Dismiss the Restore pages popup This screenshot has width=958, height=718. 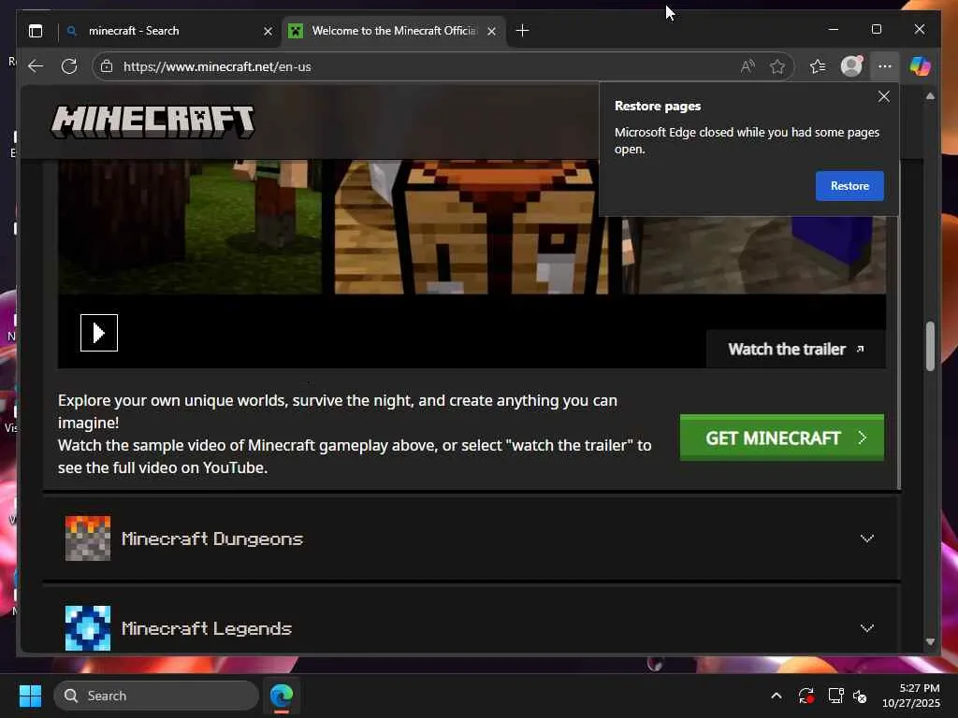[x=883, y=96]
